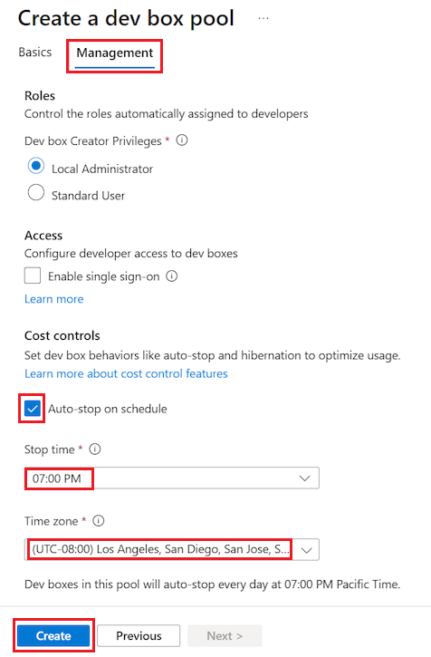Viewport: 431px width, 657px height.
Task: Switch to the Management tab
Action: 115,53
